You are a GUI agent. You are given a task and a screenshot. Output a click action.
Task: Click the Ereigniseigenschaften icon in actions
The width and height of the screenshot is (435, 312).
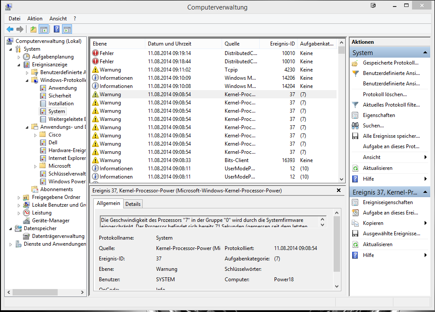point(355,202)
